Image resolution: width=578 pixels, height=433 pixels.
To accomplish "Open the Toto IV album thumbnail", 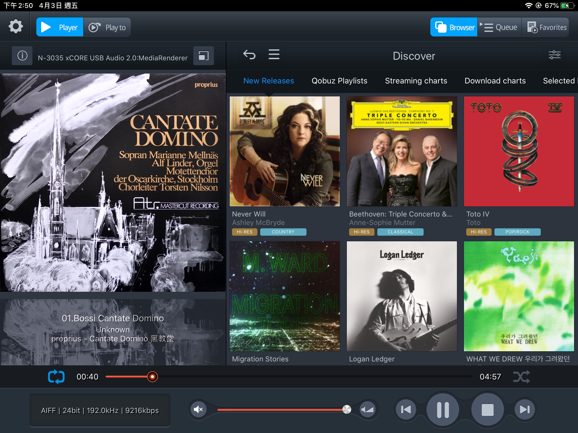I will click(519, 151).
